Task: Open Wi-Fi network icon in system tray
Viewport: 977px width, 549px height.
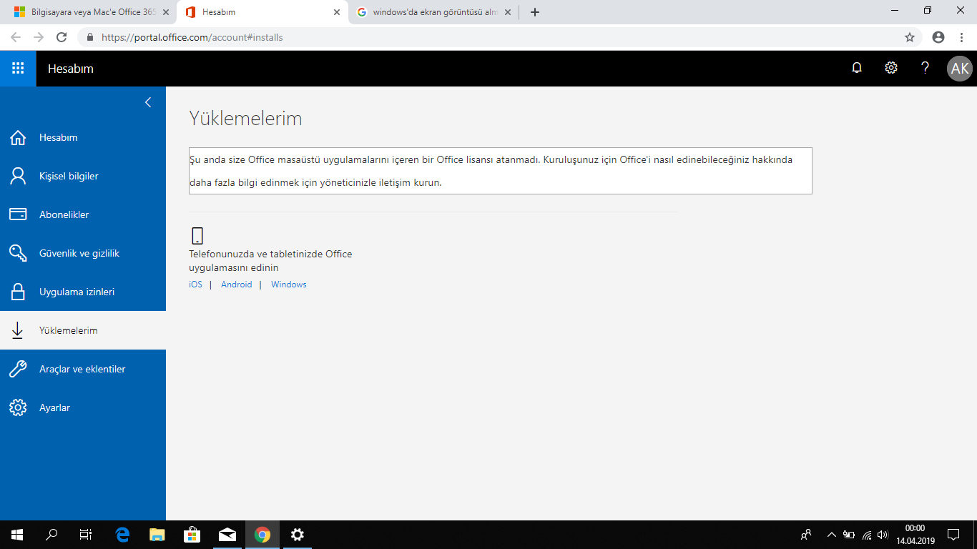Action: 867,535
